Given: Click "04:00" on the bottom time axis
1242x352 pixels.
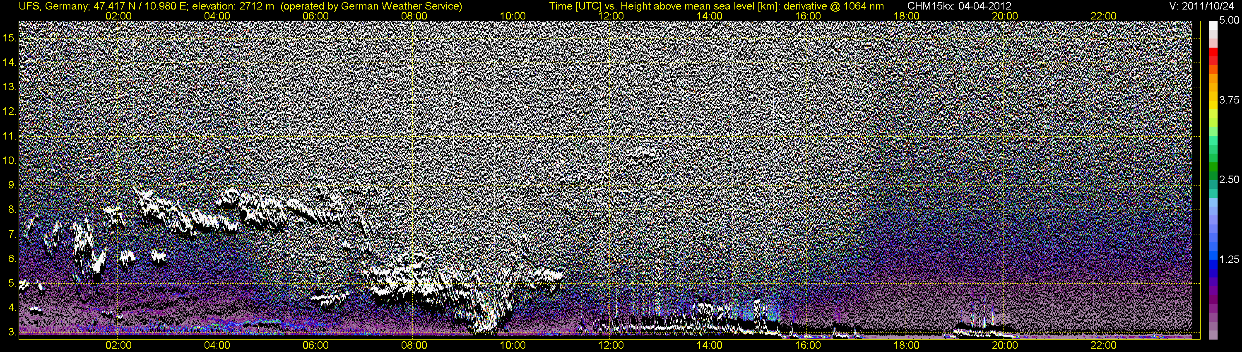Looking at the screenshot, I should pyautogui.click(x=217, y=345).
